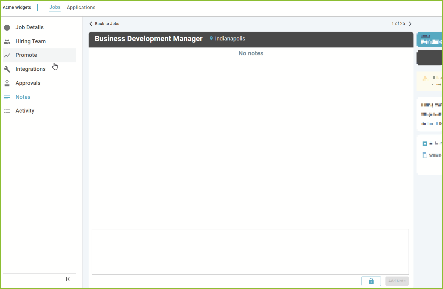The image size is (443, 289).
Task: Click inside the note text area
Action: tap(250, 252)
